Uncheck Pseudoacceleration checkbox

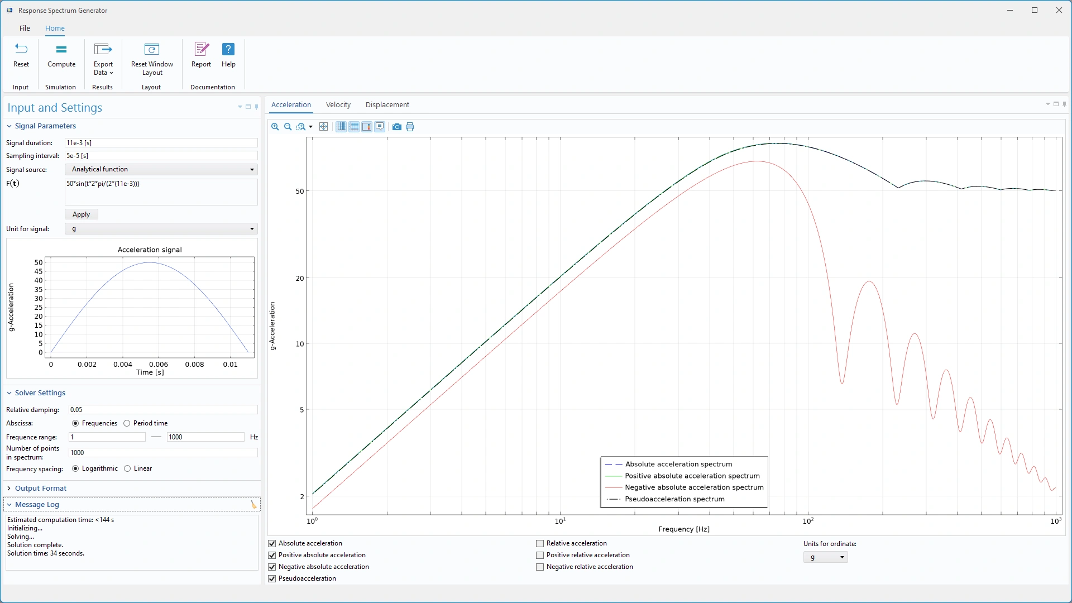[272, 579]
